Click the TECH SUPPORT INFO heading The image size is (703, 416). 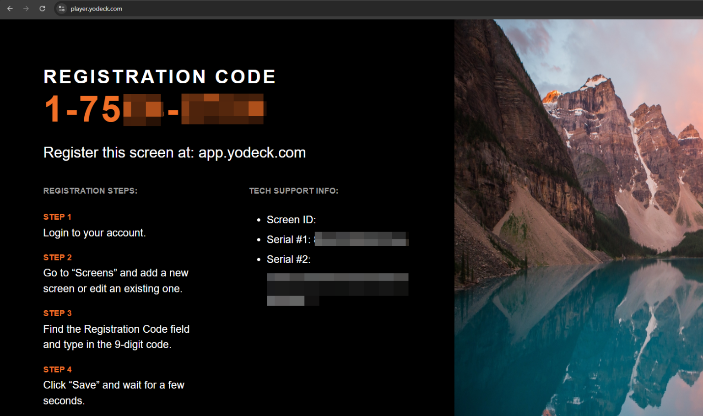tap(293, 191)
